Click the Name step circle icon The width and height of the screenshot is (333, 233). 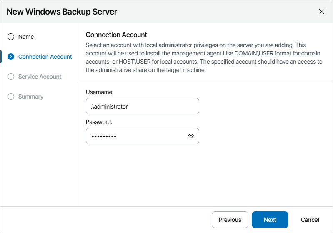11,37
